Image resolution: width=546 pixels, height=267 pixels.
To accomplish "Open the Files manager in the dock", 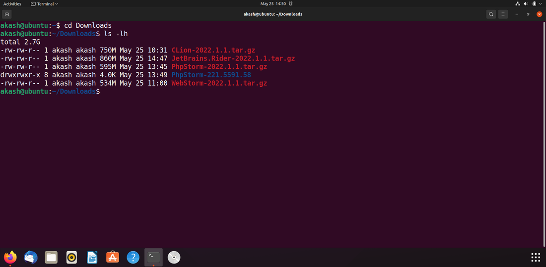I will pyautogui.click(x=51, y=257).
